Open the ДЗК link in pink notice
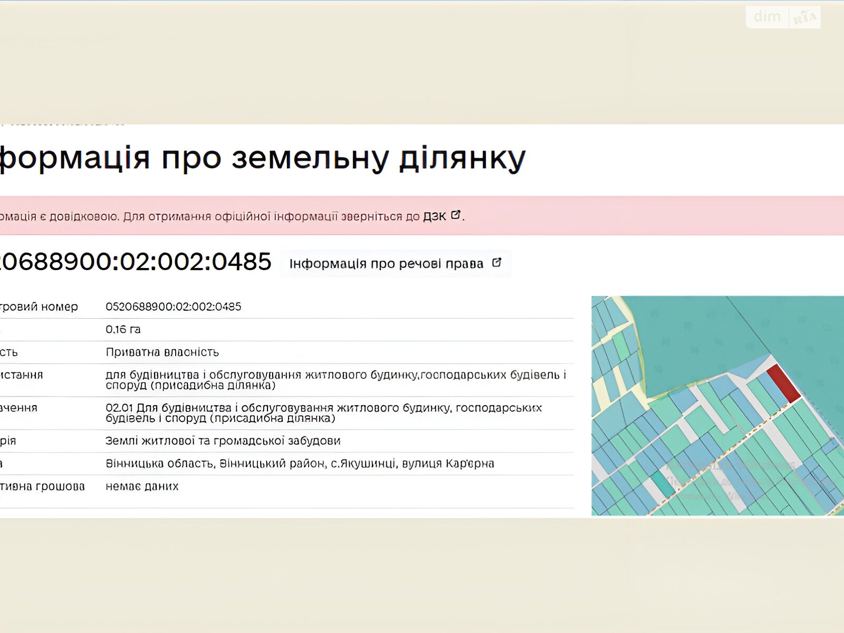Viewport: 844px width, 633px height. 435,216
